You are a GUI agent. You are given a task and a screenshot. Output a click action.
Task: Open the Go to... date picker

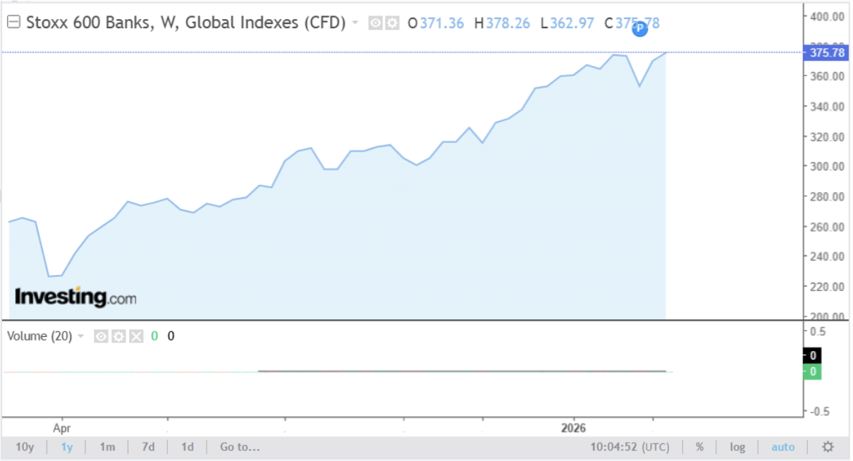tap(240, 447)
